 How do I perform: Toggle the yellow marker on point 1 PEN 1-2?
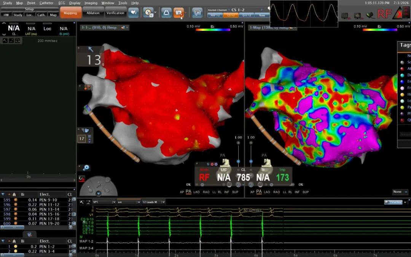[16, 246]
